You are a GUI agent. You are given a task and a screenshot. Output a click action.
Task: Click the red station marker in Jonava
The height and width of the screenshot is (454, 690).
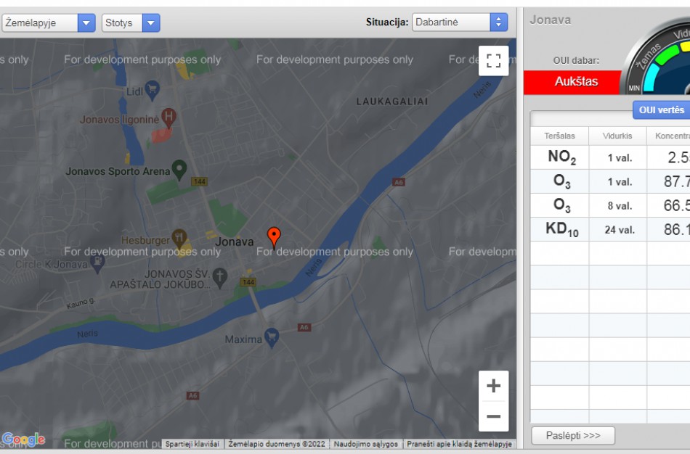pos(274,236)
